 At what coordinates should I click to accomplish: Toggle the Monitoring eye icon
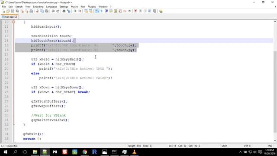pos(130,11)
